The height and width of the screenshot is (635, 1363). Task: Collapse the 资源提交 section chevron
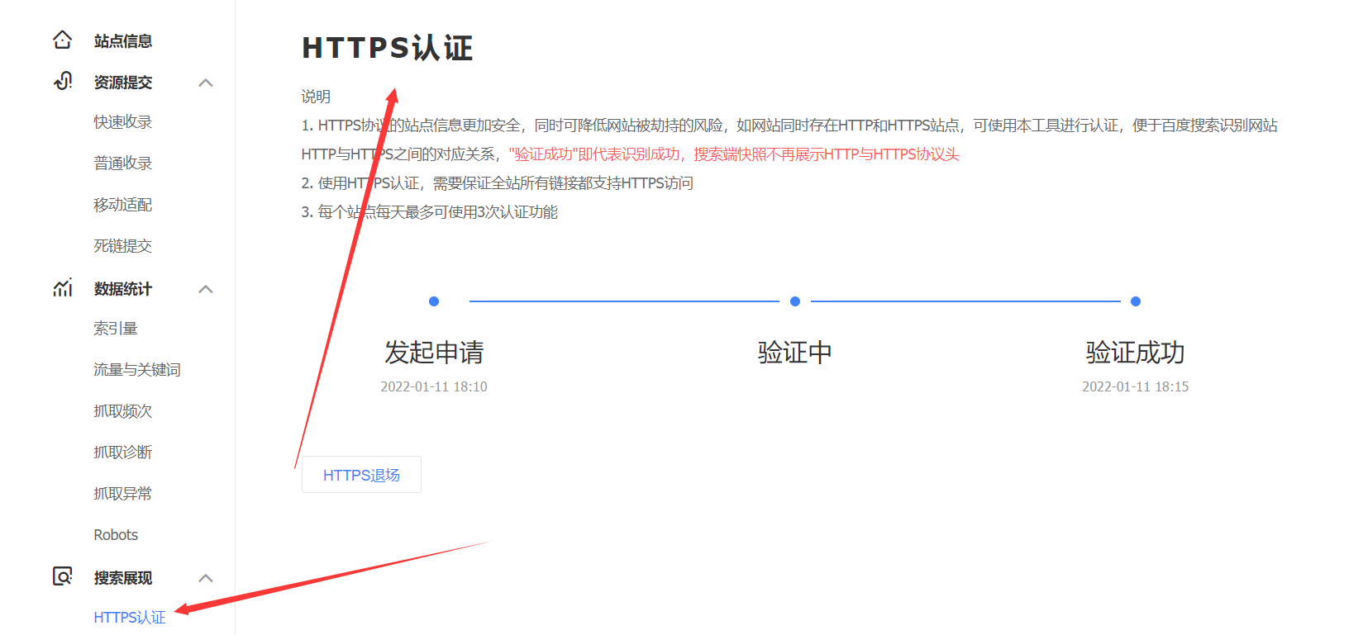[206, 83]
